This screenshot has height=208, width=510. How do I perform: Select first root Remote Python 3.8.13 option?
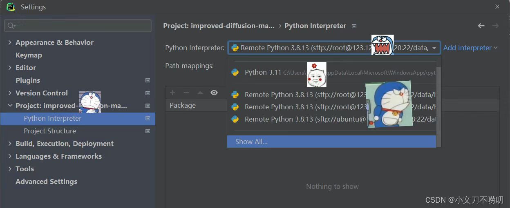[332, 95]
